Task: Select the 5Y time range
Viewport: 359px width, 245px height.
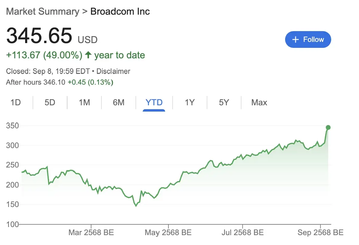Action: click(x=224, y=103)
